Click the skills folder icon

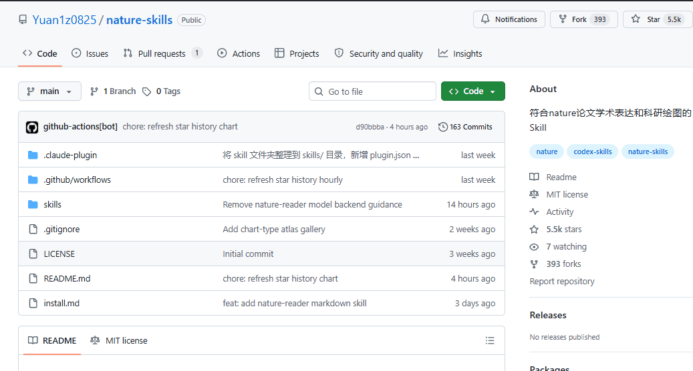[x=33, y=204]
